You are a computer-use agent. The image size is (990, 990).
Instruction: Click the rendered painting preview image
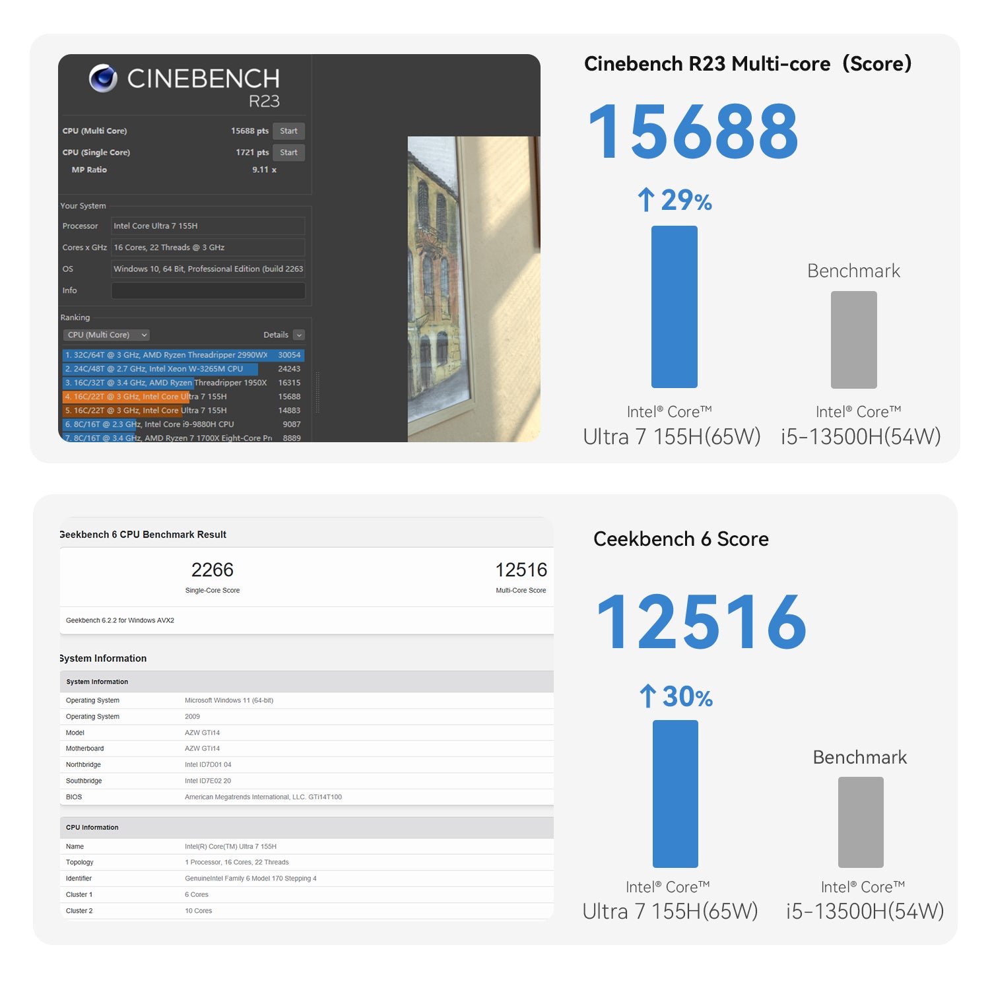pyautogui.click(x=473, y=288)
